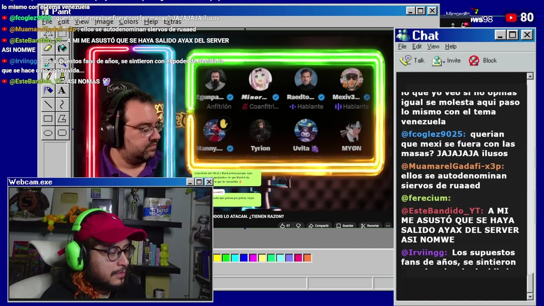Click the Minor co-host avatar
The image size is (544, 306).
point(260,79)
